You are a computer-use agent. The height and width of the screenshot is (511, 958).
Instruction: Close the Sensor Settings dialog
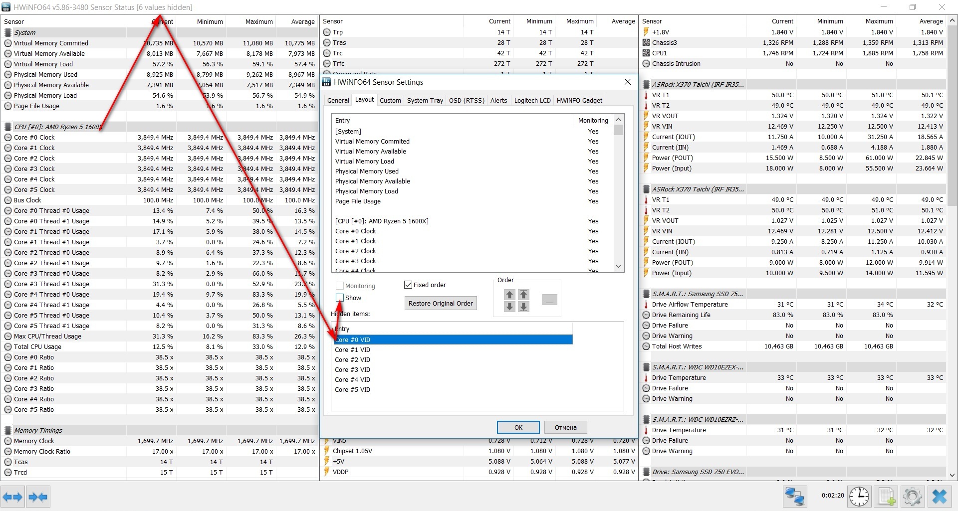click(x=628, y=82)
